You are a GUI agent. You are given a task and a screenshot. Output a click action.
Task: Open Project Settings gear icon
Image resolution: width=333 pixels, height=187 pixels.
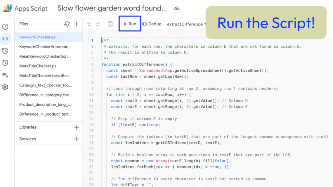point(5,87)
